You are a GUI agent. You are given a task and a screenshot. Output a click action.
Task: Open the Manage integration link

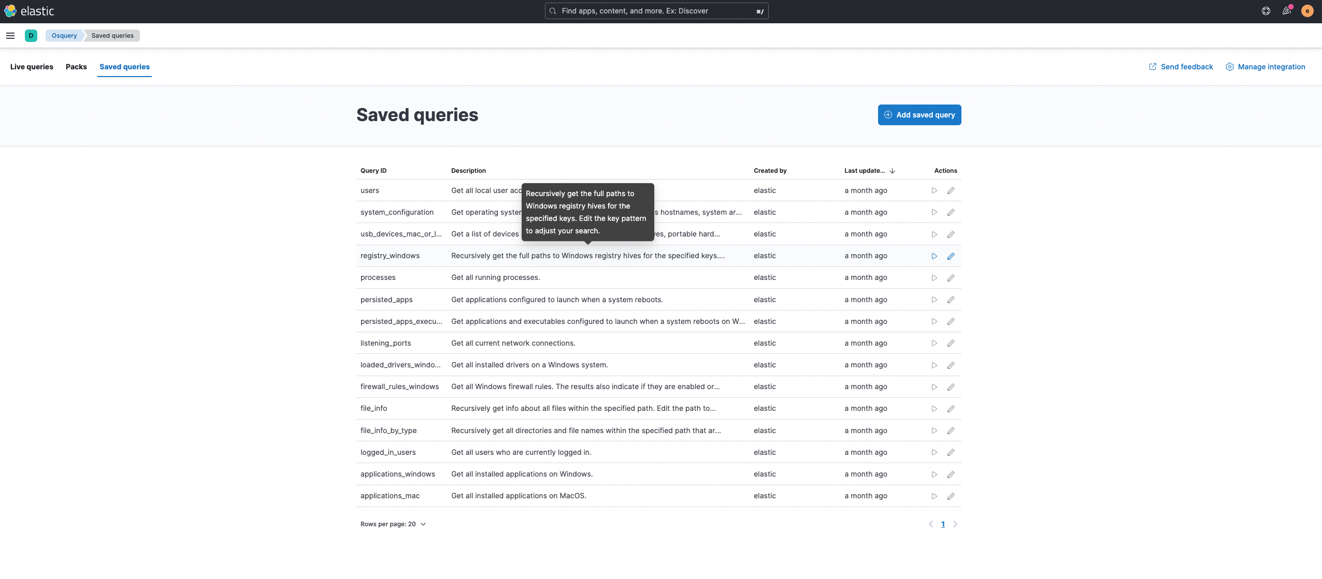click(1265, 67)
